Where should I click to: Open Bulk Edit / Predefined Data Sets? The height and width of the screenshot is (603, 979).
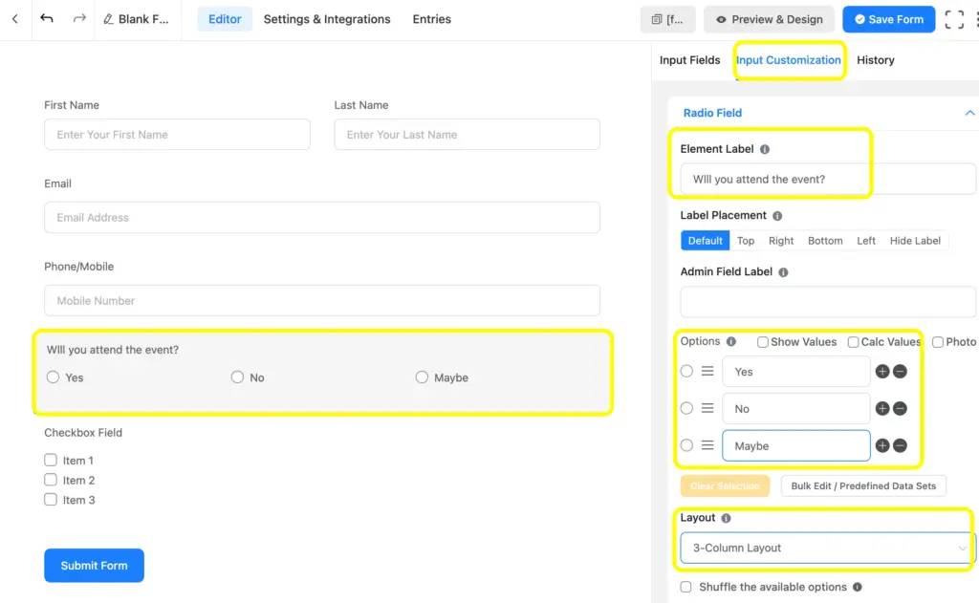point(862,485)
